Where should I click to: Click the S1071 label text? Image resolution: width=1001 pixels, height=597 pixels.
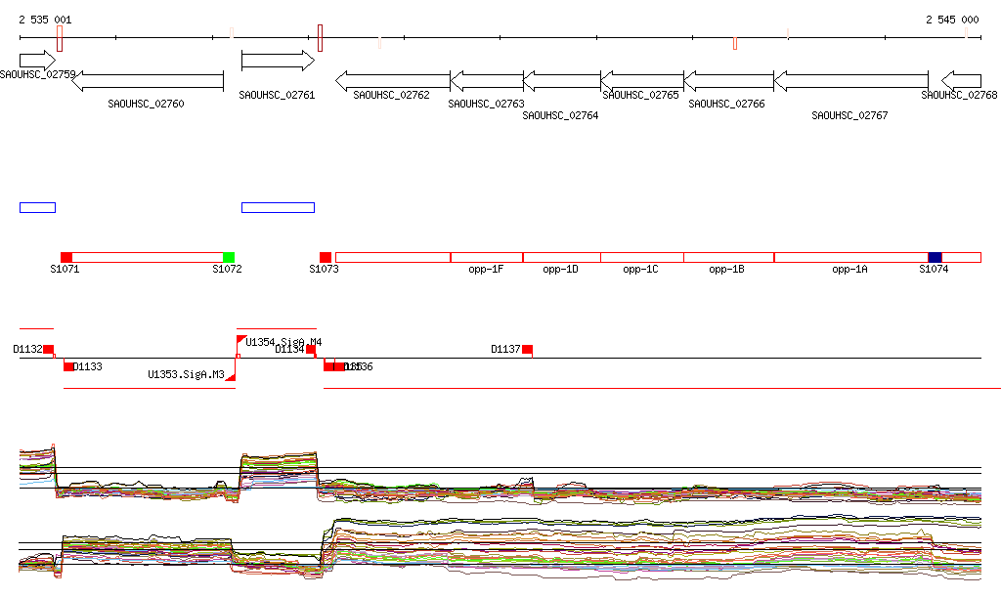65,269
